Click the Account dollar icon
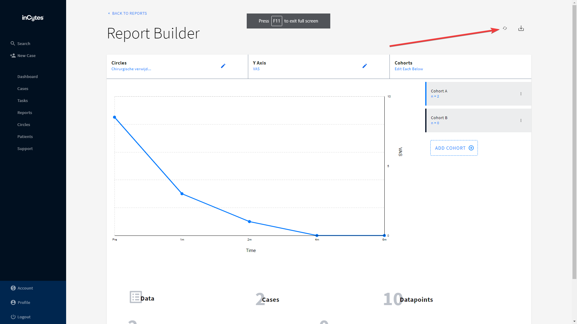The width and height of the screenshot is (577, 324). click(x=13, y=288)
